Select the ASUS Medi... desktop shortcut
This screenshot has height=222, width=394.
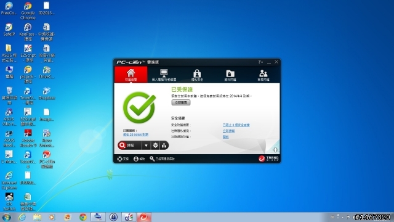coord(9,138)
